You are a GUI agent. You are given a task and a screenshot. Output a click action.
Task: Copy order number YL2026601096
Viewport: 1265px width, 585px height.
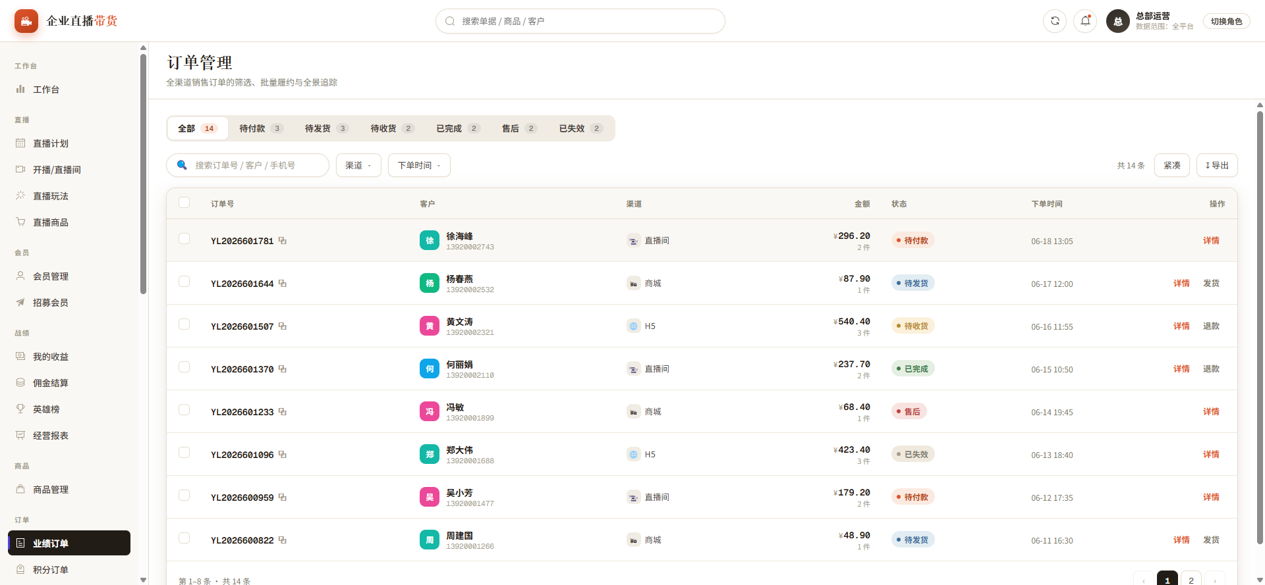pyautogui.click(x=283, y=455)
